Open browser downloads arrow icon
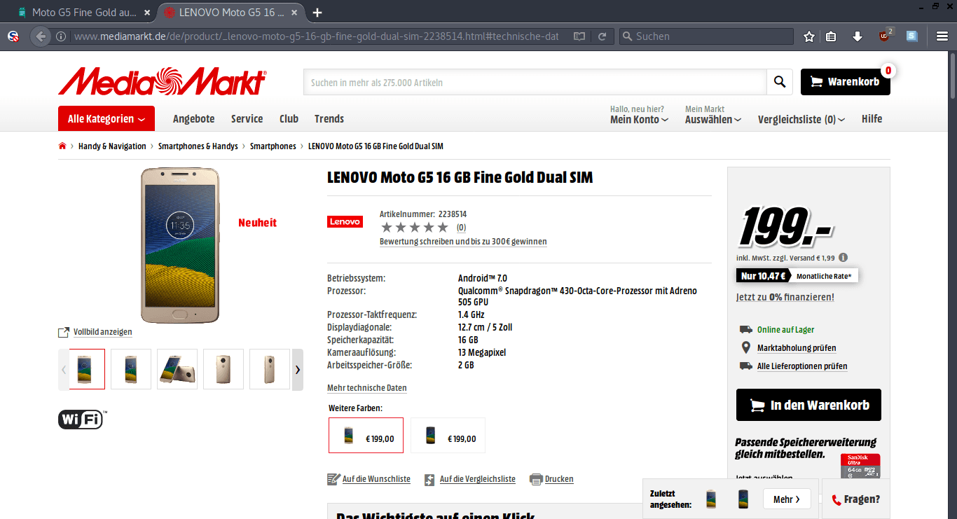 857,36
